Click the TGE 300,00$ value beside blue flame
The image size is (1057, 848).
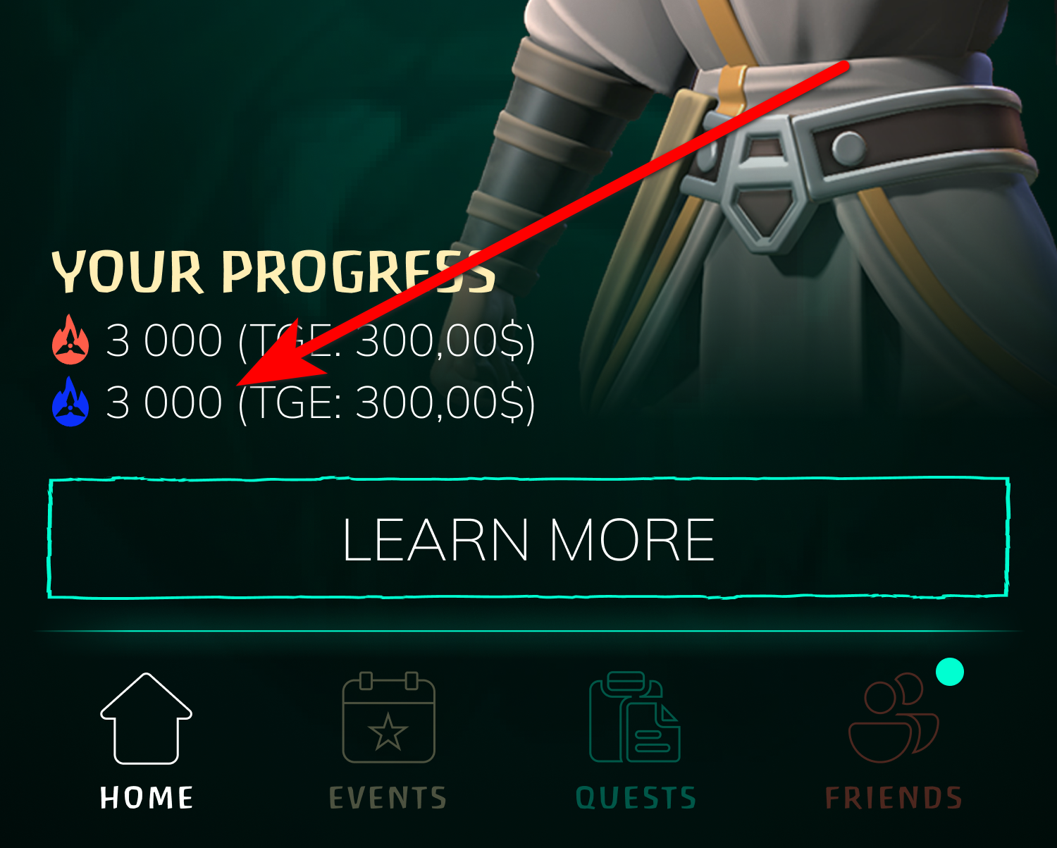(x=387, y=403)
